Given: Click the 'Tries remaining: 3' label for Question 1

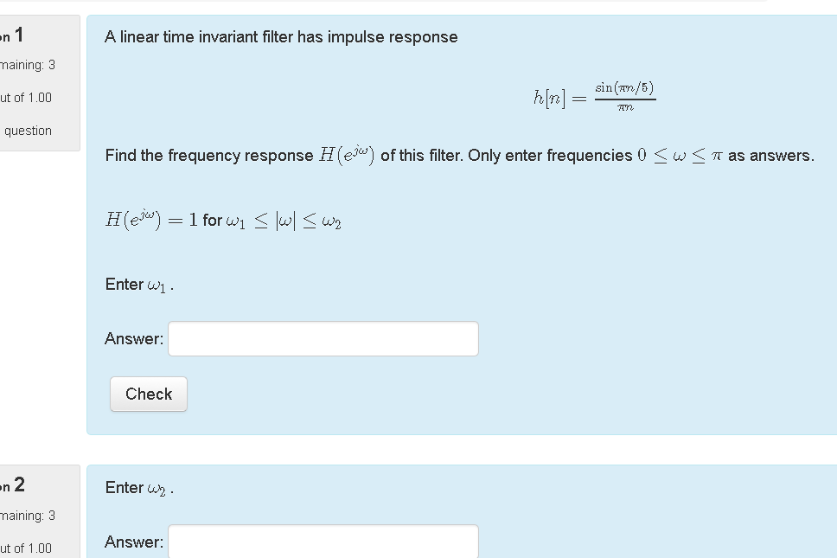Looking at the screenshot, I should [28, 64].
